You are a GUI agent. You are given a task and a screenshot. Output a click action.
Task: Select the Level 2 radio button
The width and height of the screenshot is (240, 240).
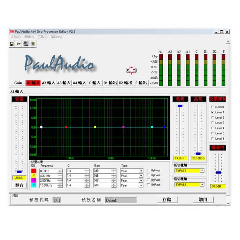(212, 118)
